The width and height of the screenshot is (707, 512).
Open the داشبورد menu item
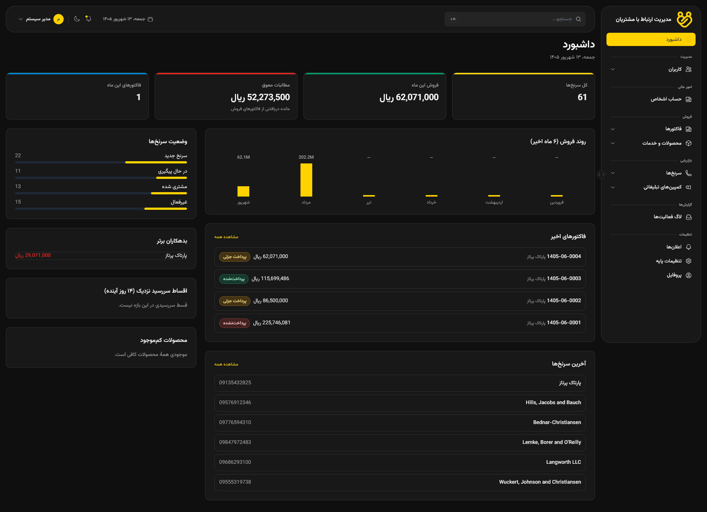[651, 39]
